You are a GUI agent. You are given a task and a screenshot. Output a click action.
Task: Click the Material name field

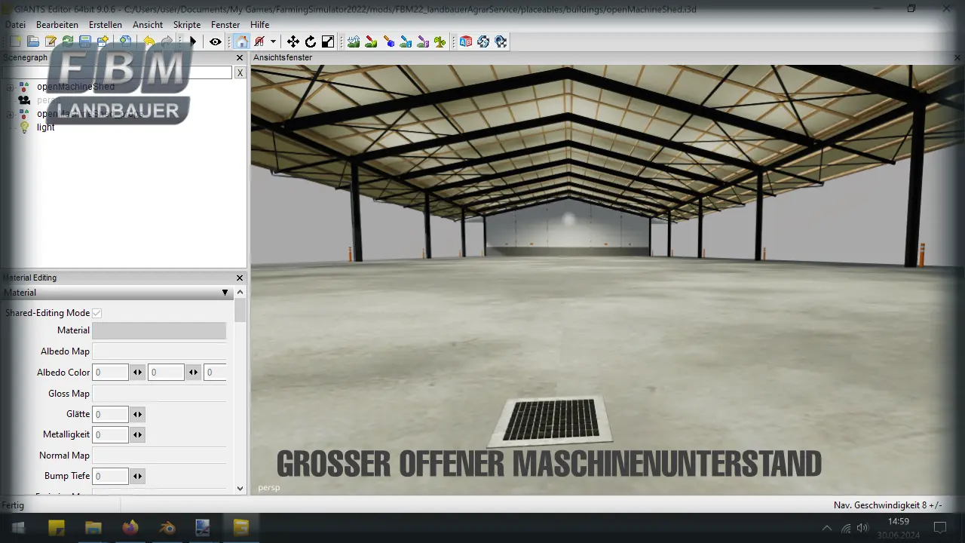tap(159, 330)
